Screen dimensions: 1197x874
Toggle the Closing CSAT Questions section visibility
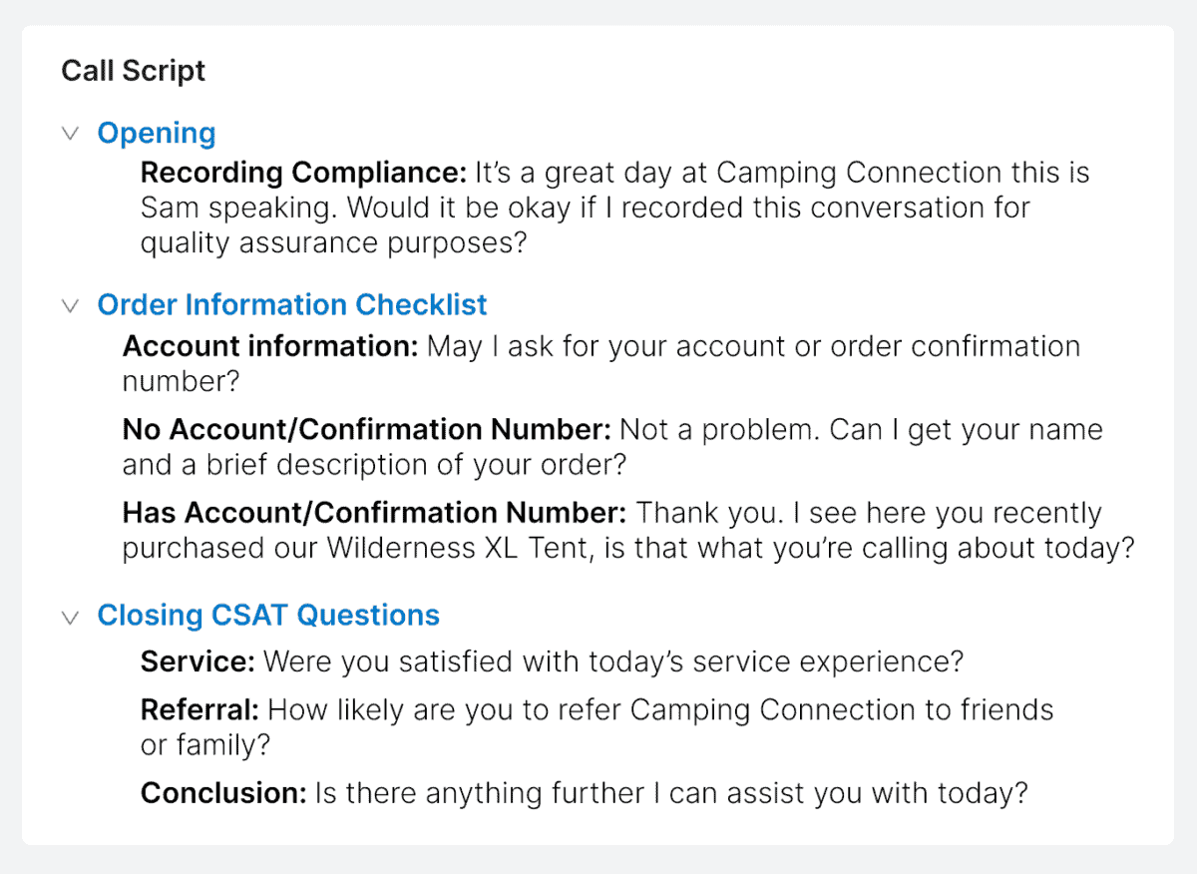click(x=70, y=616)
